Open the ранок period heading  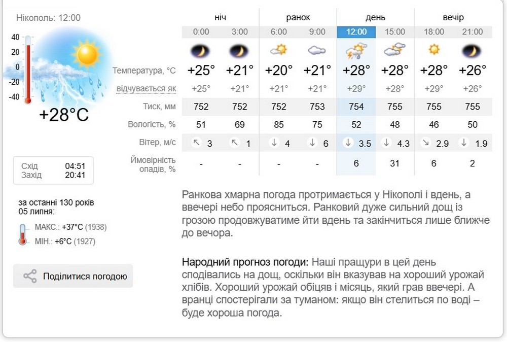coord(298,17)
